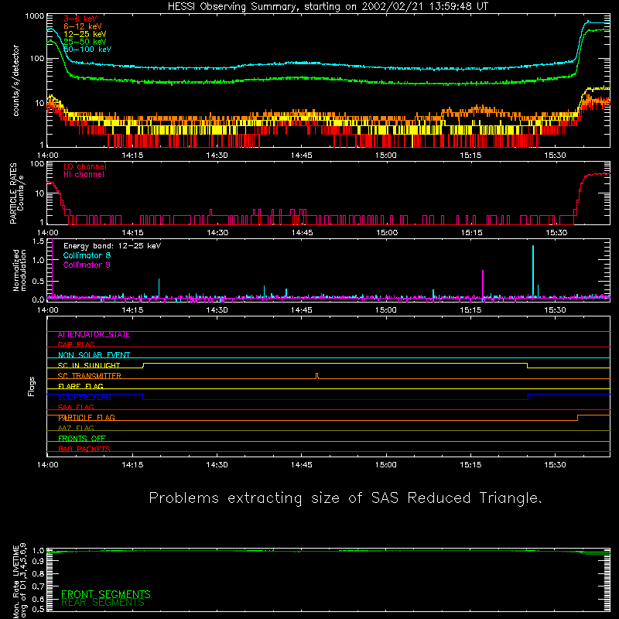Click the 1000 tick label on counts axis
The width and height of the screenshot is (619, 619).
pyautogui.click(x=35, y=16)
